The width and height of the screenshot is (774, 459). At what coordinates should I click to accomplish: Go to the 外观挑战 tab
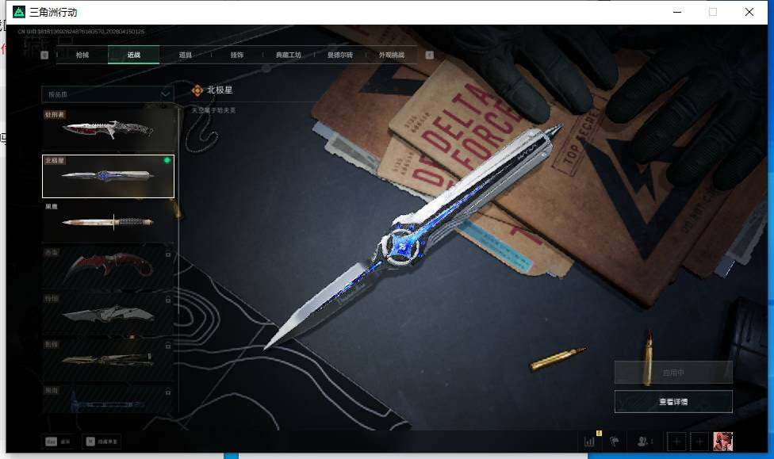(392, 55)
